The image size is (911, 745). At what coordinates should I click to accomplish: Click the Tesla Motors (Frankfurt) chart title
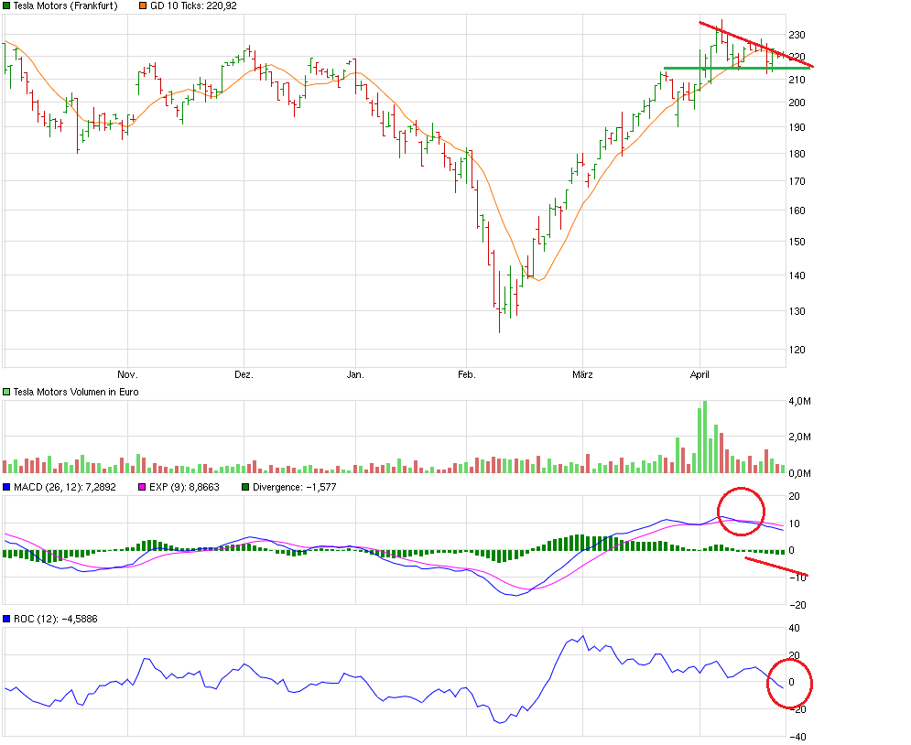point(64,5)
